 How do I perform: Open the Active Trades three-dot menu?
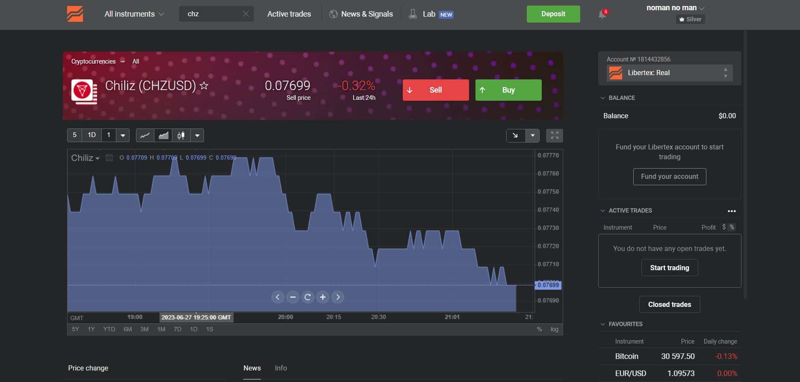pyautogui.click(x=732, y=211)
